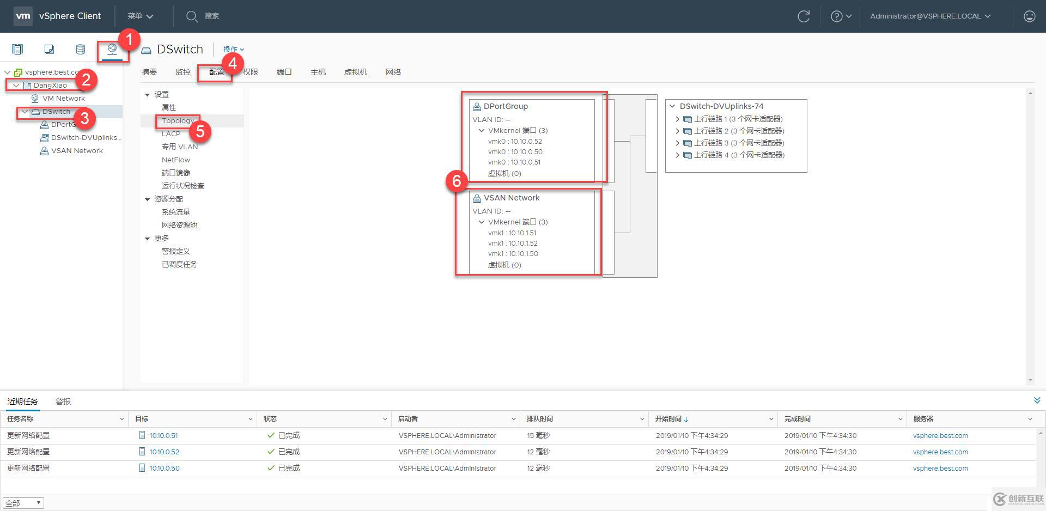This screenshot has height=511, width=1046.
Task: Click host icon beside 10.10.0.52 target
Action: [142, 452]
